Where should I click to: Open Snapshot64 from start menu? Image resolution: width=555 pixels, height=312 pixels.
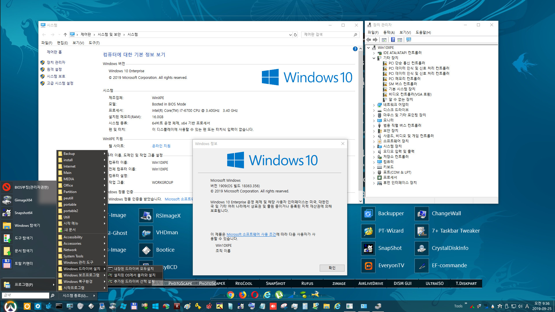[28, 213]
